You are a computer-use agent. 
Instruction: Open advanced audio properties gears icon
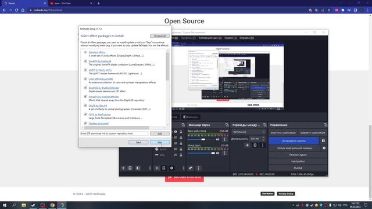(191, 168)
